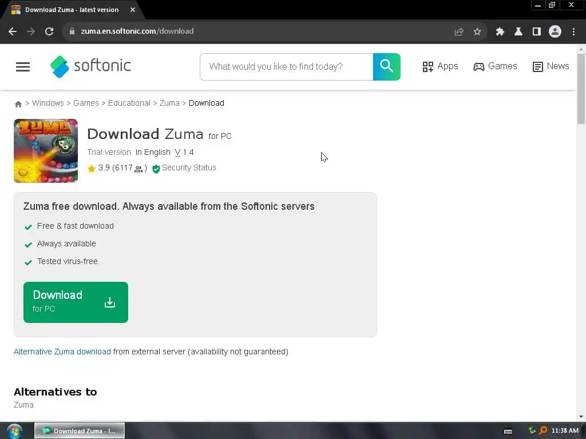Go back in browser history
The image size is (586, 439).
[x=13, y=31]
